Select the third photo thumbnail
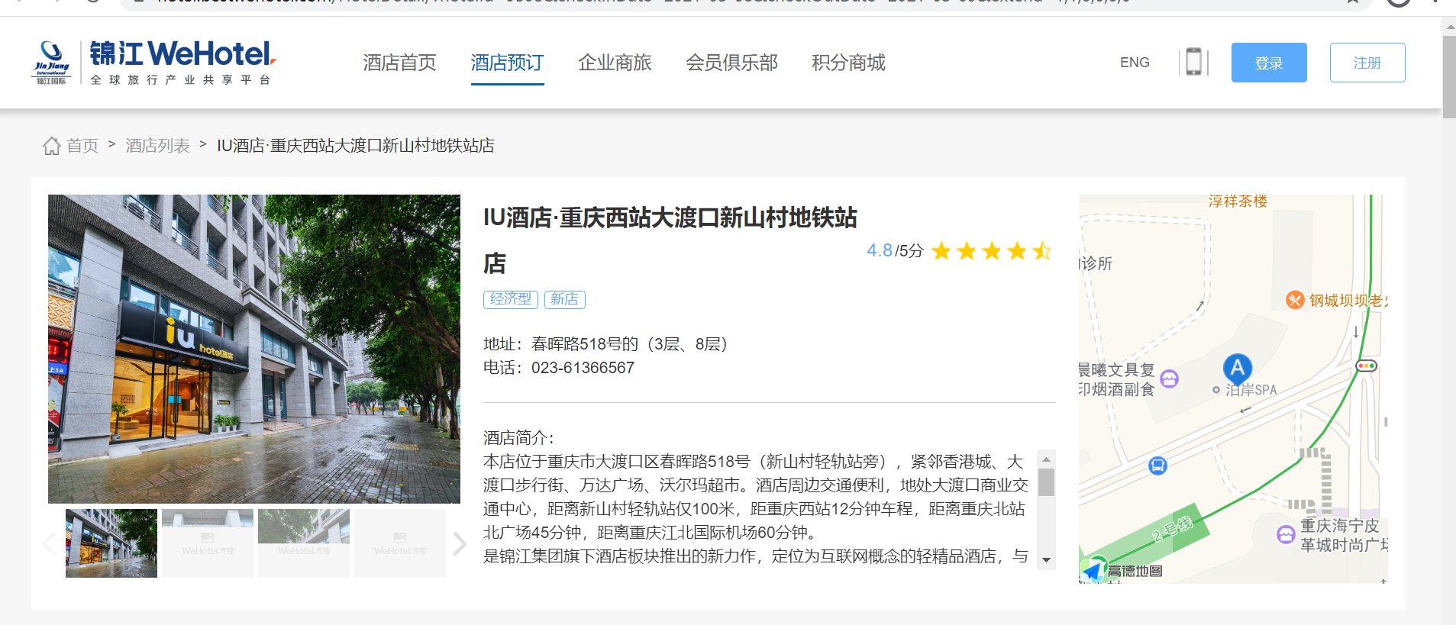Screen dimensions: 1456x625 click(304, 543)
